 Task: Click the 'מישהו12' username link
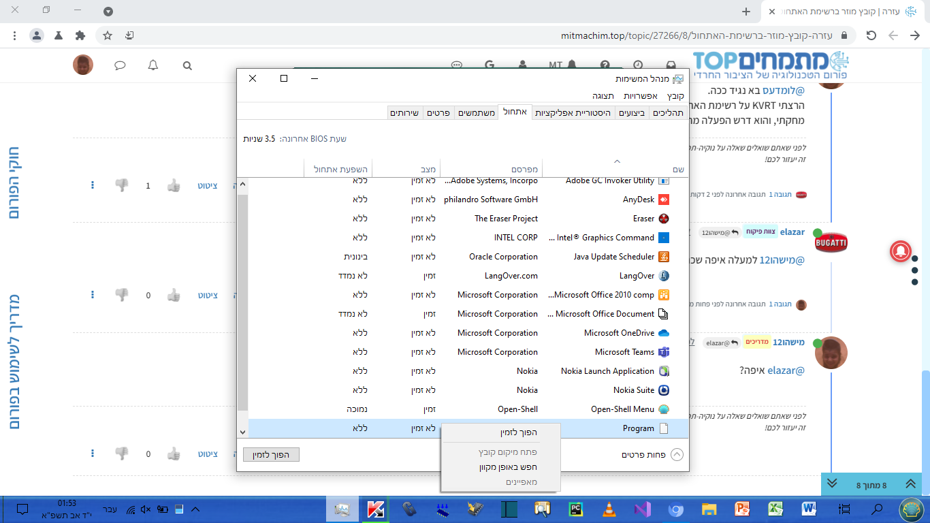click(789, 343)
